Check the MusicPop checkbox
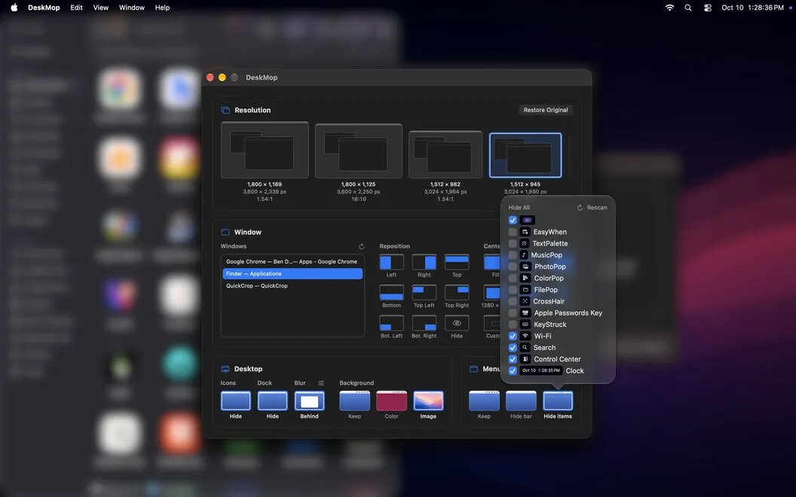The height and width of the screenshot is (497, 796). [x=513, y=255]
